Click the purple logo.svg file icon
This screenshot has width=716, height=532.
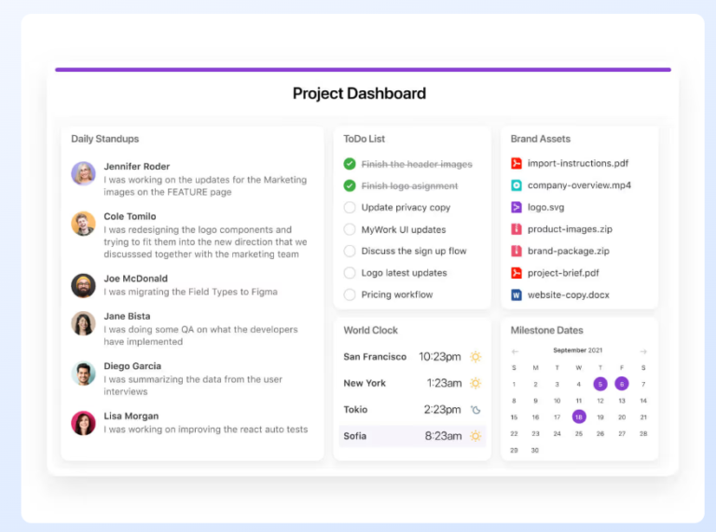pos(516,207)
